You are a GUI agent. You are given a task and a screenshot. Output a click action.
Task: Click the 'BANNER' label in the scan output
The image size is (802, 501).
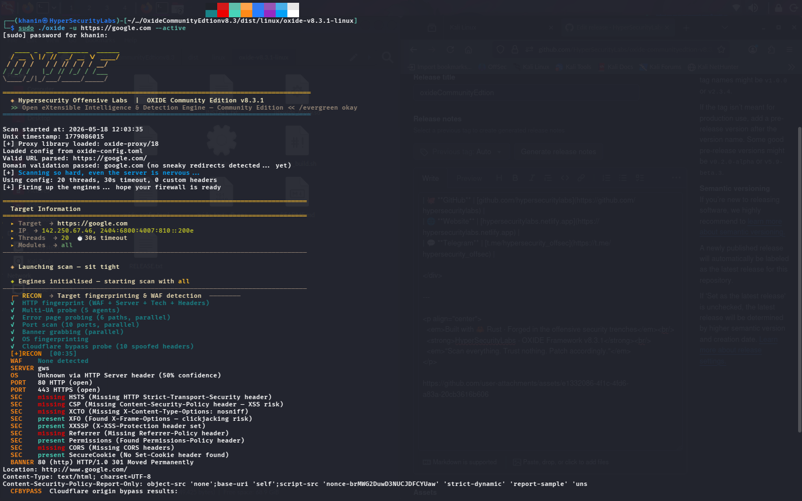point(22,462)
